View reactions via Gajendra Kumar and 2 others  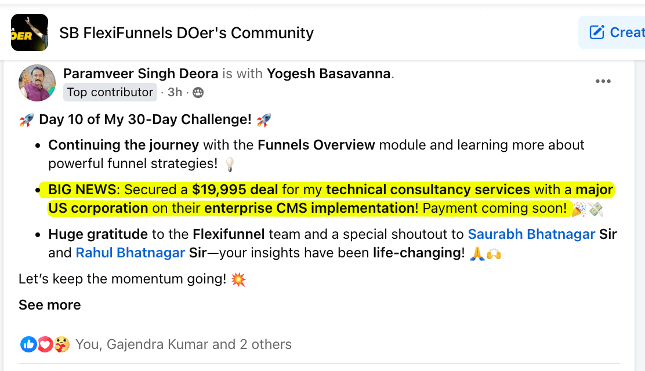tap(183, 344)
